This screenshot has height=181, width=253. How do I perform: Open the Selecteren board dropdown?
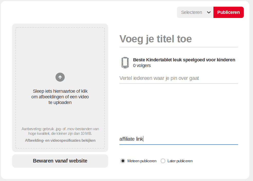[195, 12]
